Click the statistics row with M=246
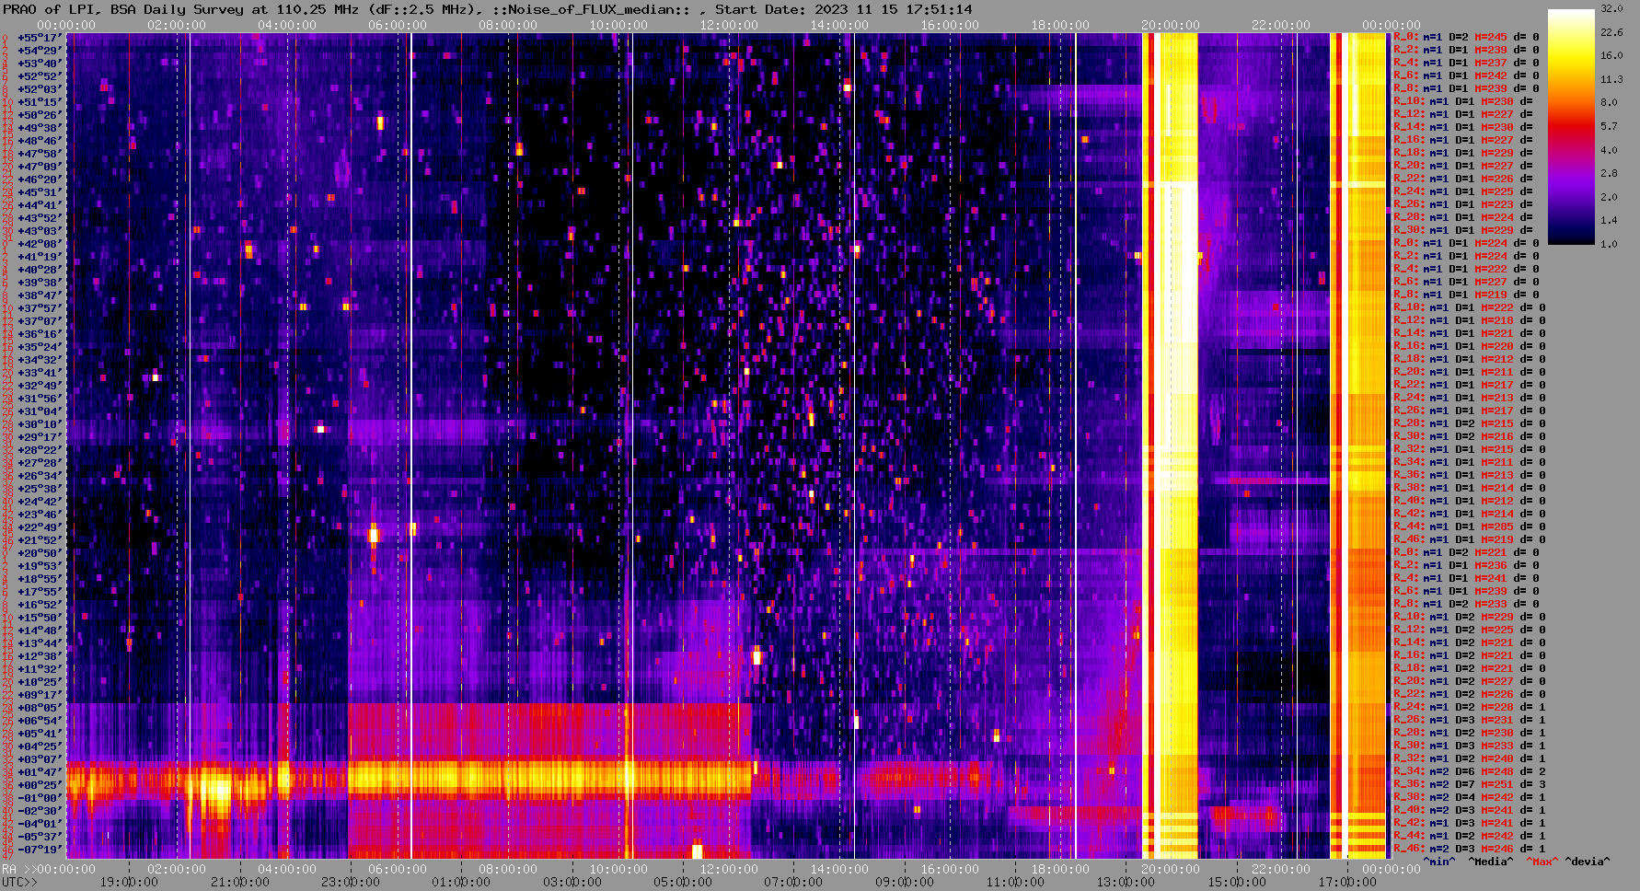Viewport: 1640px width, 891px height. coord(1469,850)
